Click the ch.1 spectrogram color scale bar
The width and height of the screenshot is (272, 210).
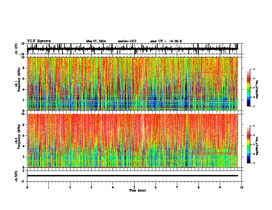tap(248, 88)
